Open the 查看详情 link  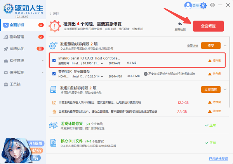click(x=193, y=46)
